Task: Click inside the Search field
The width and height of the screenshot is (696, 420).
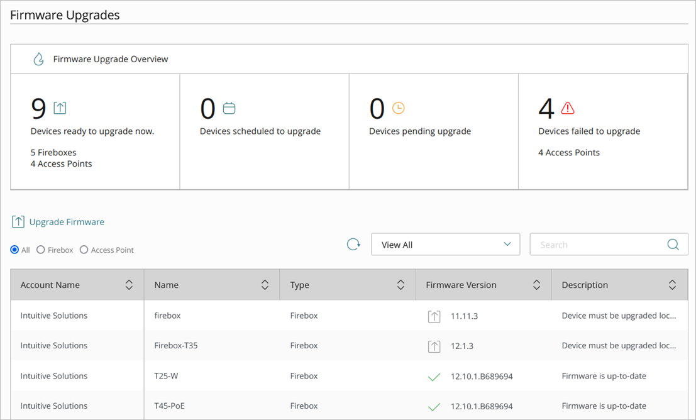Action: pyautogui.click(x=597, y=244)
